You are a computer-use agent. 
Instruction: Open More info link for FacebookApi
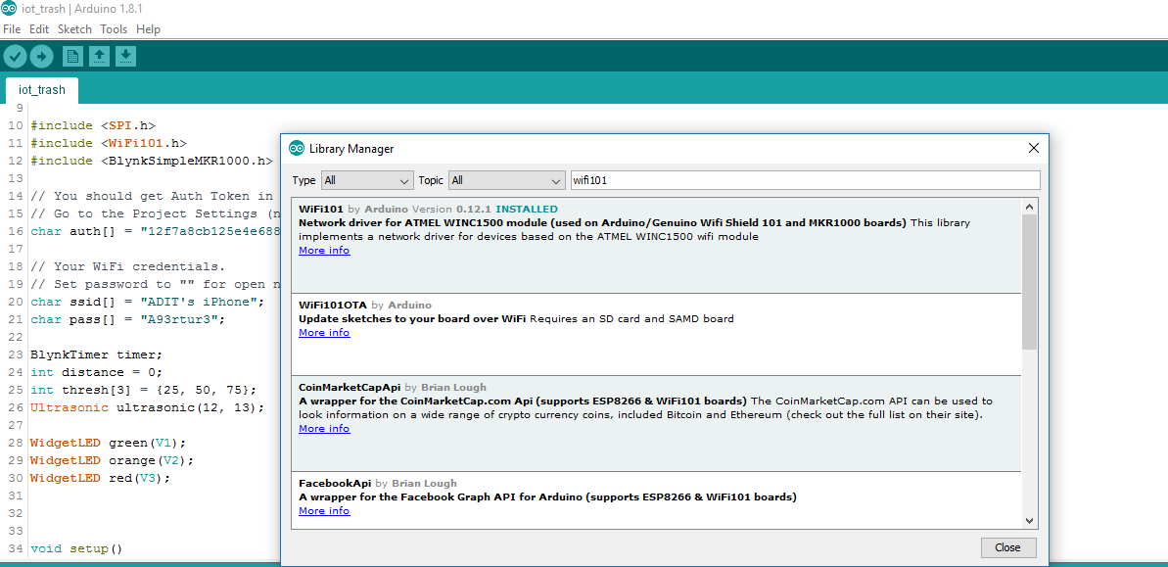(x=324, y=510)
